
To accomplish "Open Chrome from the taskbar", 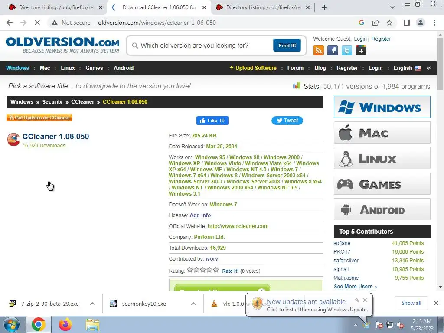I will pyautogui.click(x=39, y=324).
